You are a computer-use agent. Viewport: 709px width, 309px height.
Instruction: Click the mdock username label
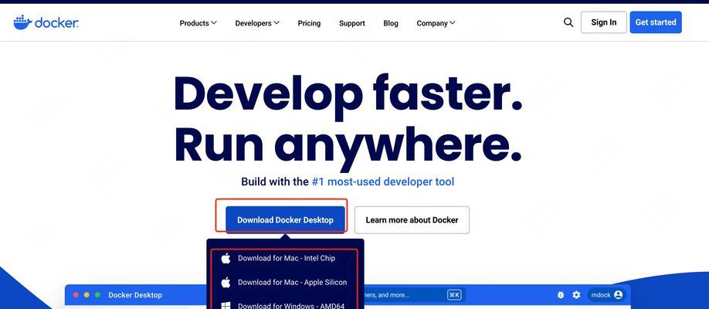[601, 295]
